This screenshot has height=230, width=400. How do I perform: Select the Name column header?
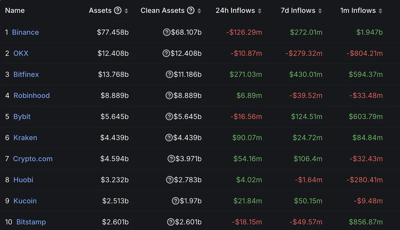tap(15, 10)
